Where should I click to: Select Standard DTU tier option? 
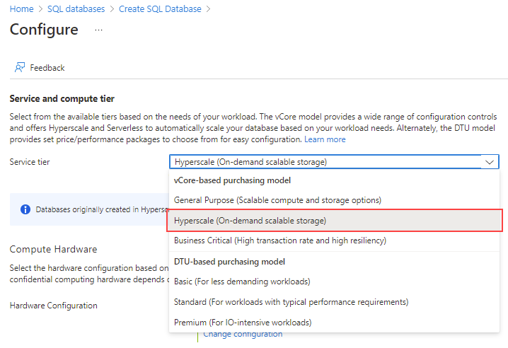coord(291,302)
